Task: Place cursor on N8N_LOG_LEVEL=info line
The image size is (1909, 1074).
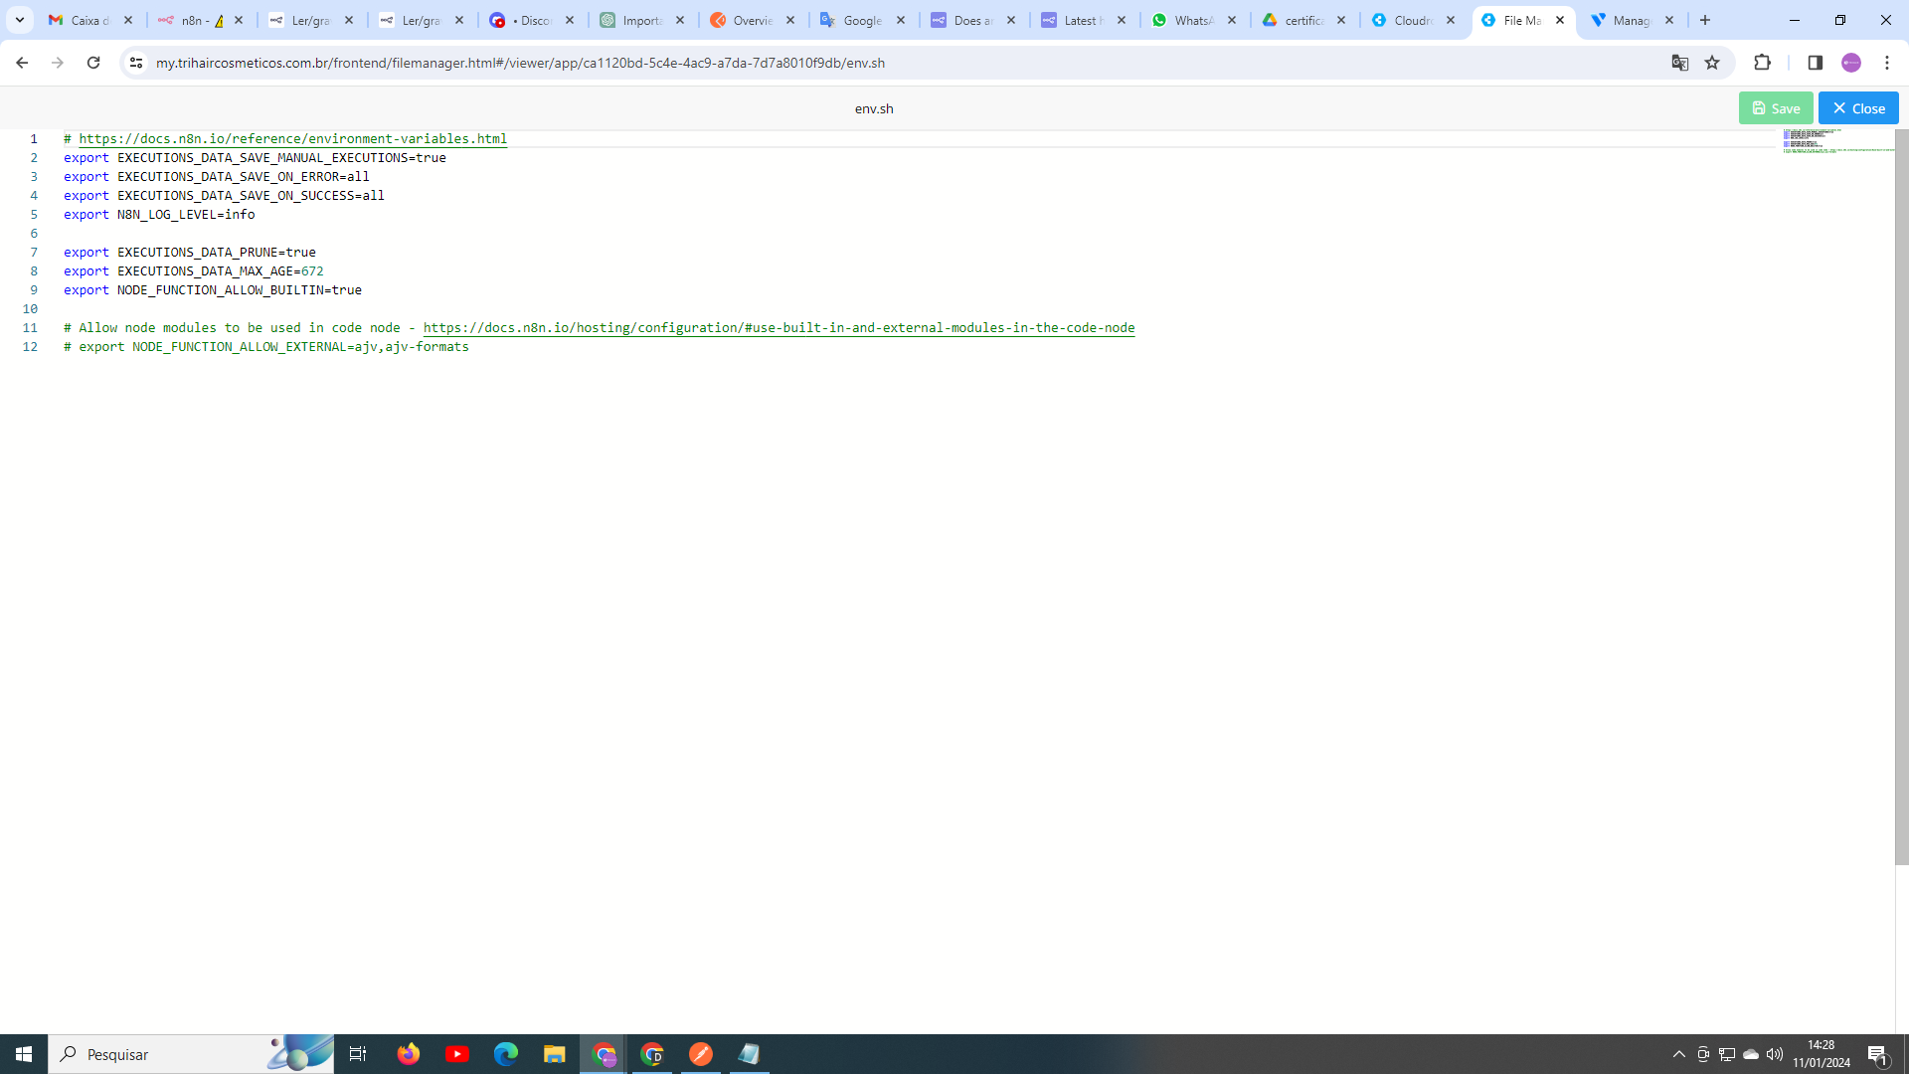Action: 159,215
